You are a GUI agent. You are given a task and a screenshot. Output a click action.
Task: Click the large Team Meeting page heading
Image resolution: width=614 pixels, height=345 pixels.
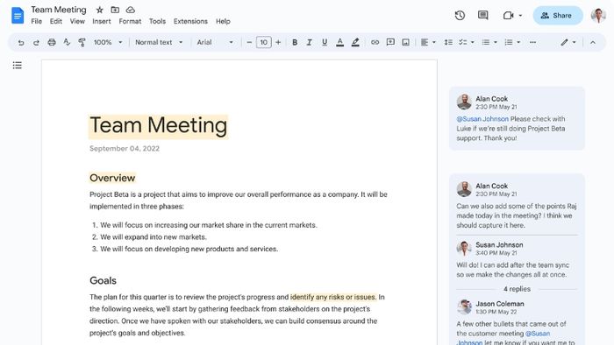tap(158, 126)
